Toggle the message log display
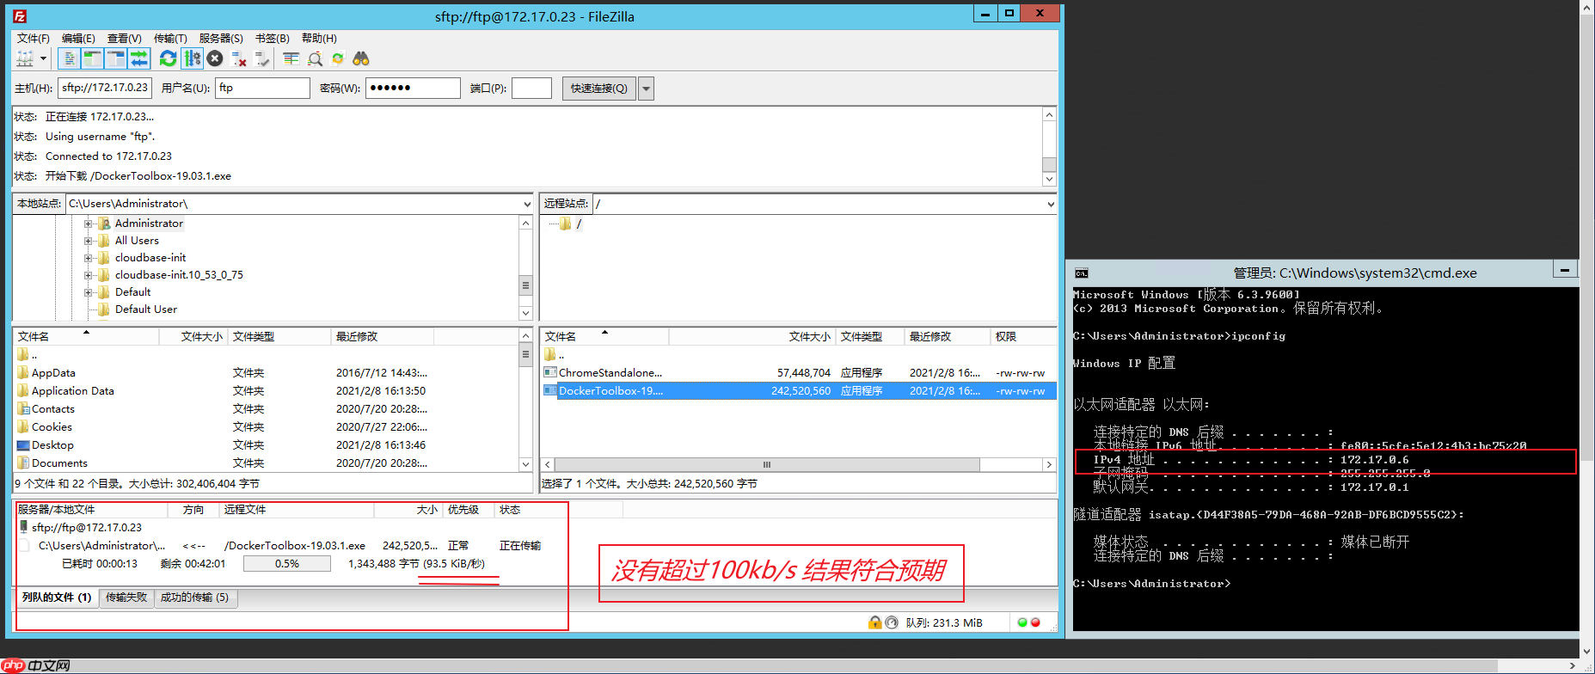 point(70,58)
